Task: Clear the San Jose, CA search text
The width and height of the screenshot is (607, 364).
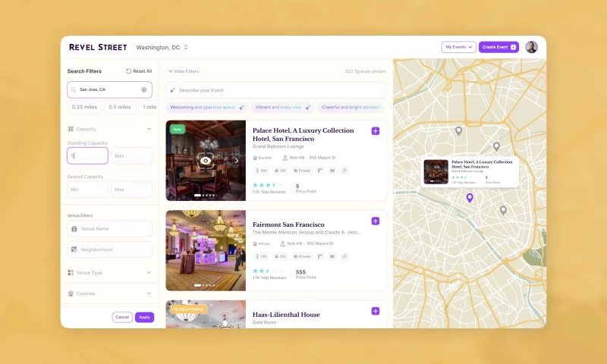Action: [143, 89]
